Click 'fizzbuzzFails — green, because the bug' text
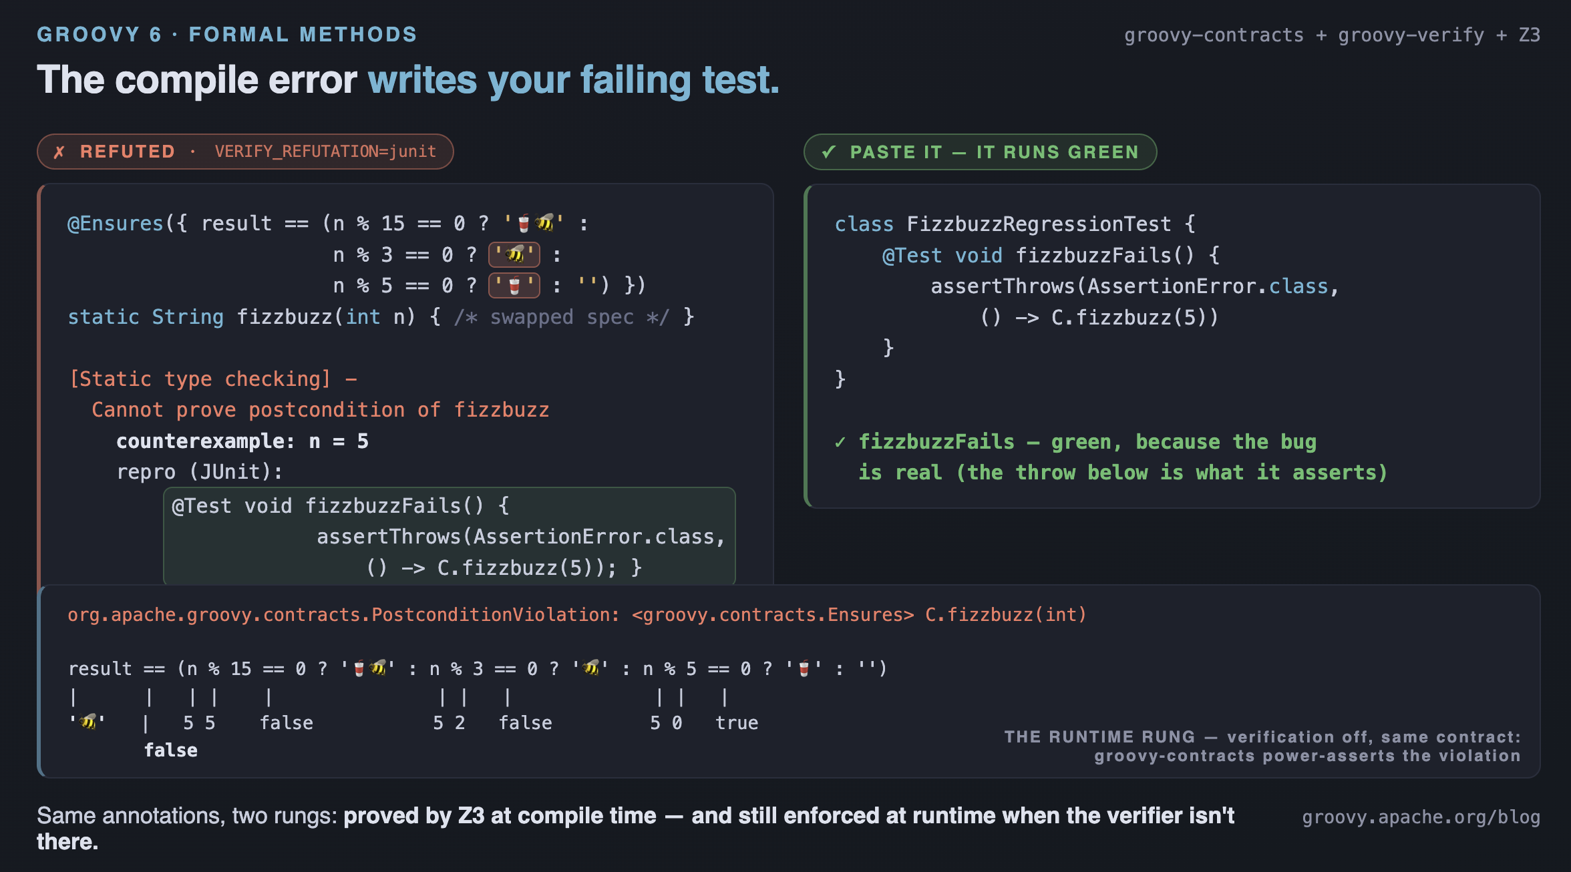This screenshot has width=1571, height=872. tap(1087, 441)
